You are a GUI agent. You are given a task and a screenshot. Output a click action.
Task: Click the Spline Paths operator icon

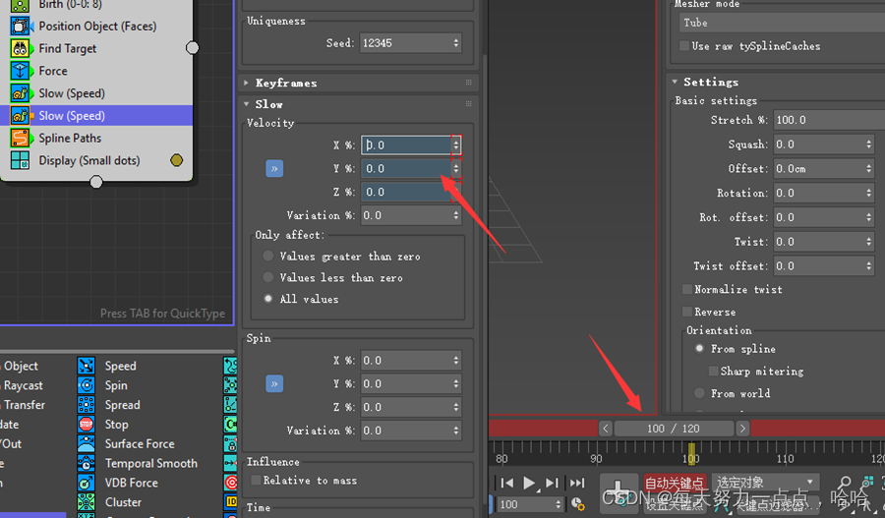coord(20,139)
